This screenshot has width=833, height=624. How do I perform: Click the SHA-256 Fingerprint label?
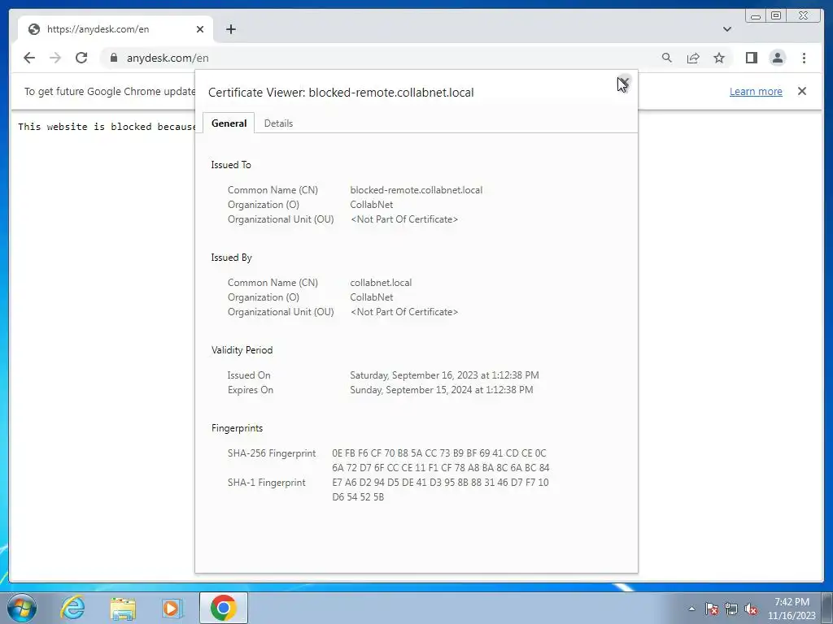pyautogui.click(x=272, y=453)
